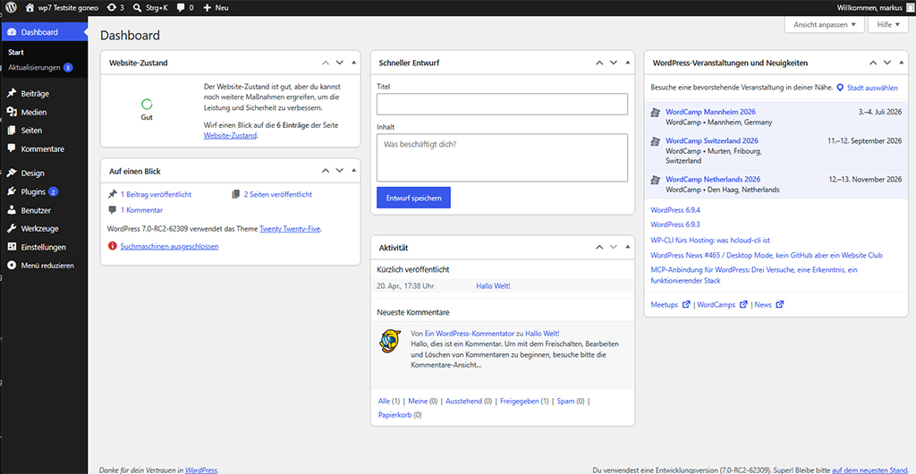This screenshot has height=474, width=916.
Task: Open Hallo Welt! recently published post
Action: [493, 286]
